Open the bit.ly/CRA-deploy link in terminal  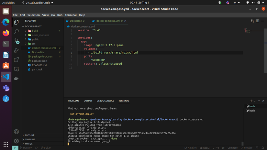[82, 114]
